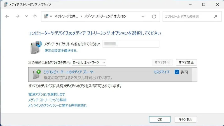
Task: Expand the chevron between breadcrumb items
Action: 81,17
